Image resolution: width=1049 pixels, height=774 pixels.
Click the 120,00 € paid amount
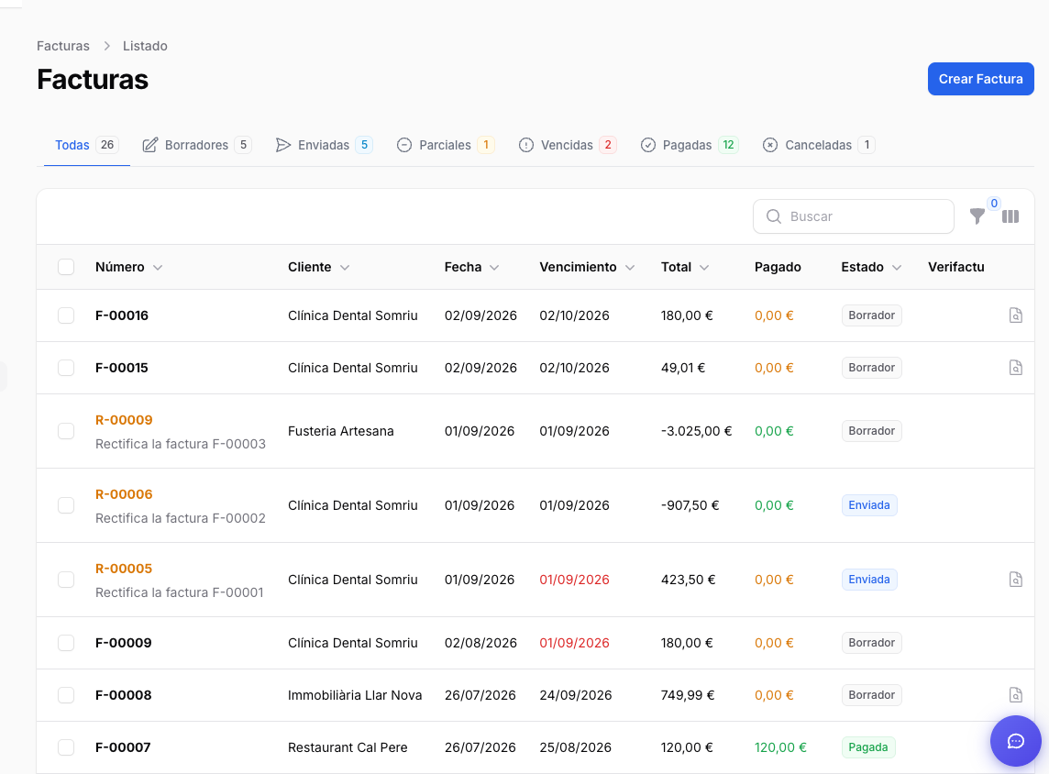point(780,747)
